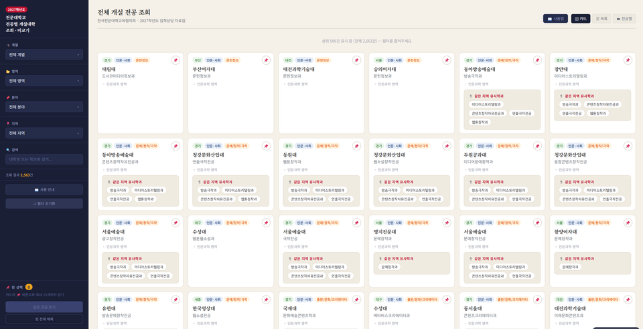Pin the 수성대 웹툰웹소설과 card
Screen dimensions: 643x329
(266, 223)
